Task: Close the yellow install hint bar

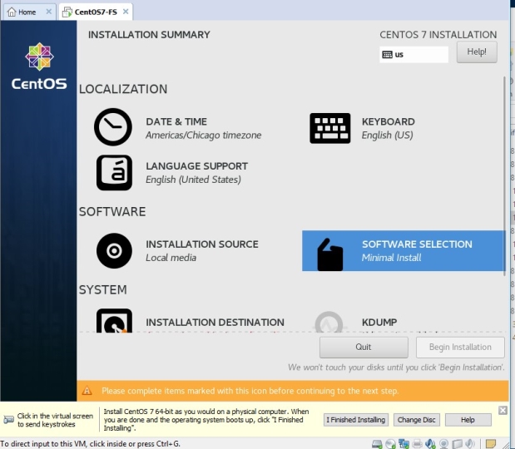Action: click(503, 411)
